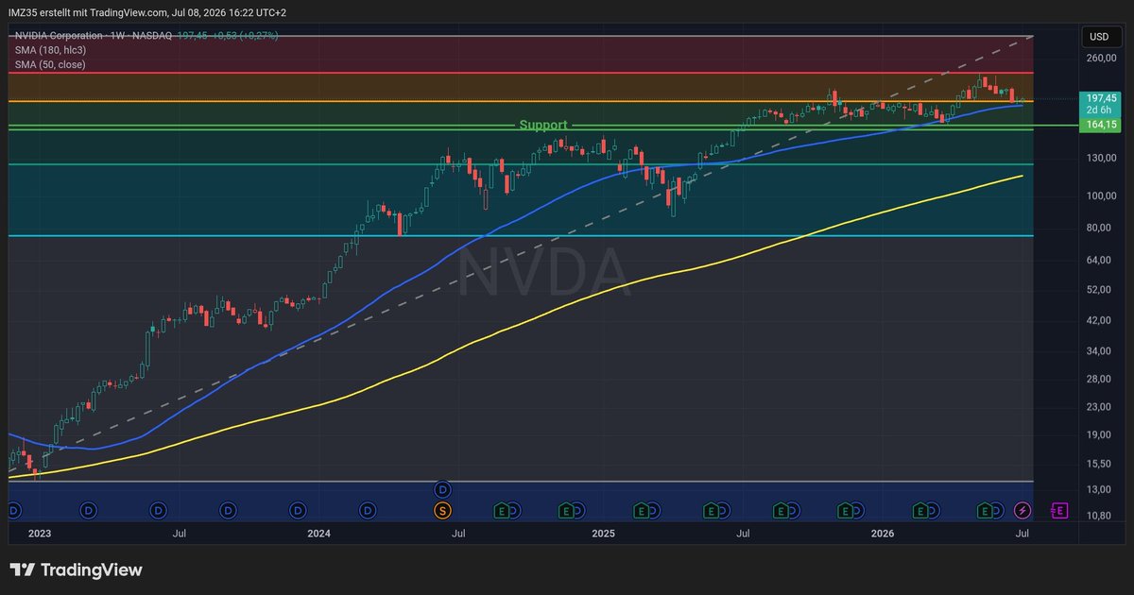This screenshot has width=1134, height=595.
Task: Open the earnings E marker near November 2025
Action: pyautogui.click(x=846, y=510)
